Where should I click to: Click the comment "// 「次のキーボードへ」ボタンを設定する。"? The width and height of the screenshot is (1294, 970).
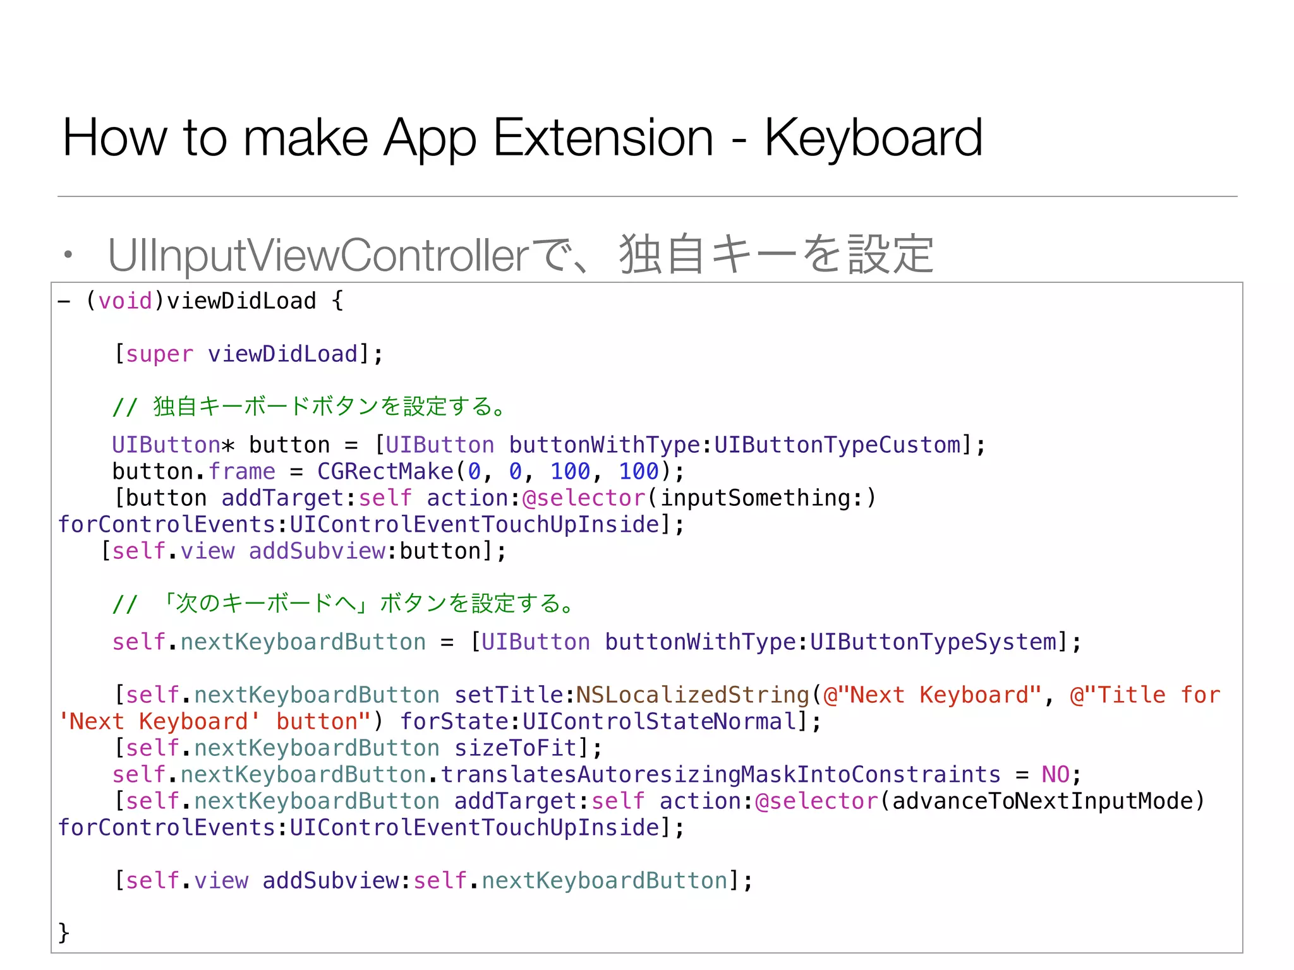(x=344, y=604)
